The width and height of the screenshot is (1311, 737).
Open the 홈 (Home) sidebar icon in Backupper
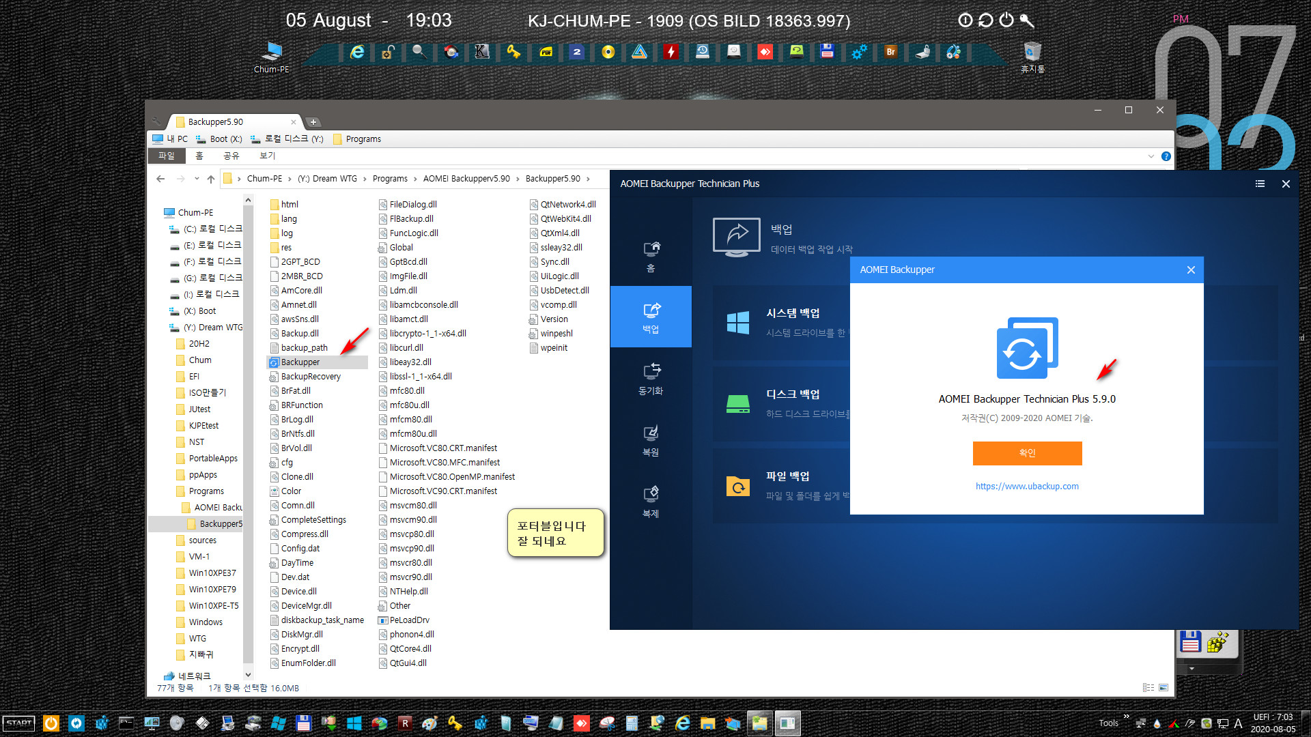pos(651,256)
